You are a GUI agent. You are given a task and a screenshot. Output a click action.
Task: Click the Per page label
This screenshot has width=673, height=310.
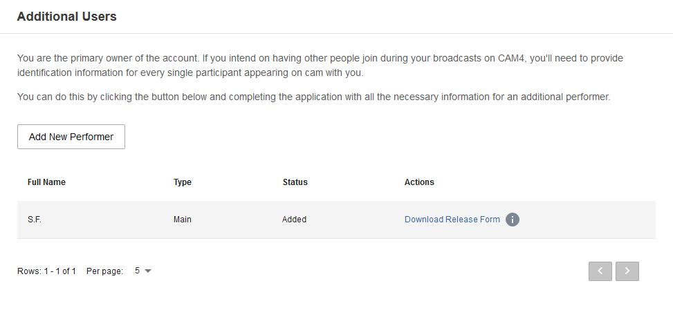point(104,271)
